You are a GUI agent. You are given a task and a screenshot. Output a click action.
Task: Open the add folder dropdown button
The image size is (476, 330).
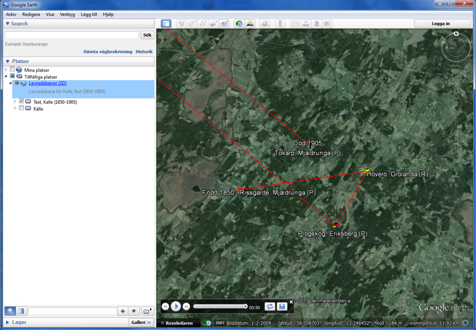click(147, 311)
